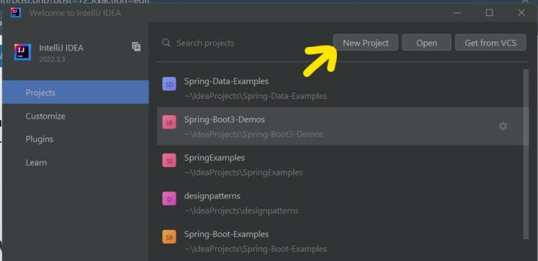Click the New Project button

click(366, 43)
